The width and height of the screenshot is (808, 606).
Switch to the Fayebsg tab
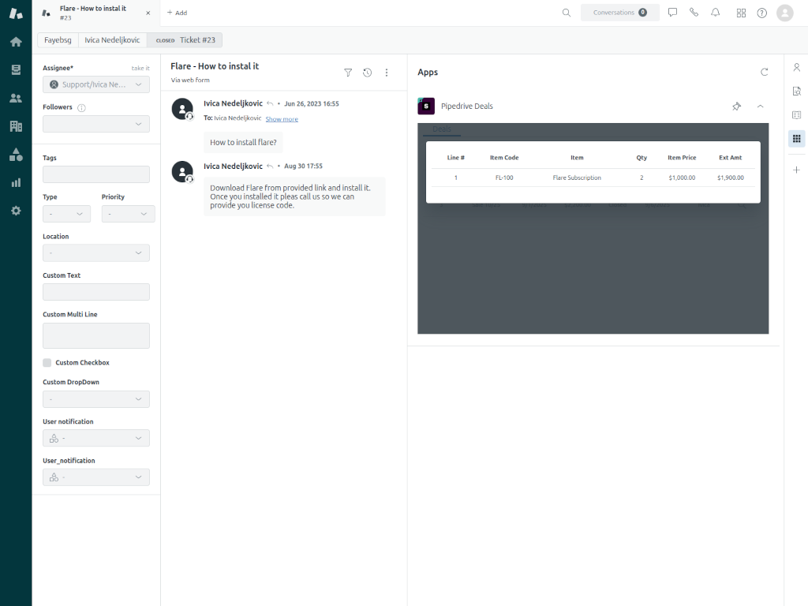point(57,39)
